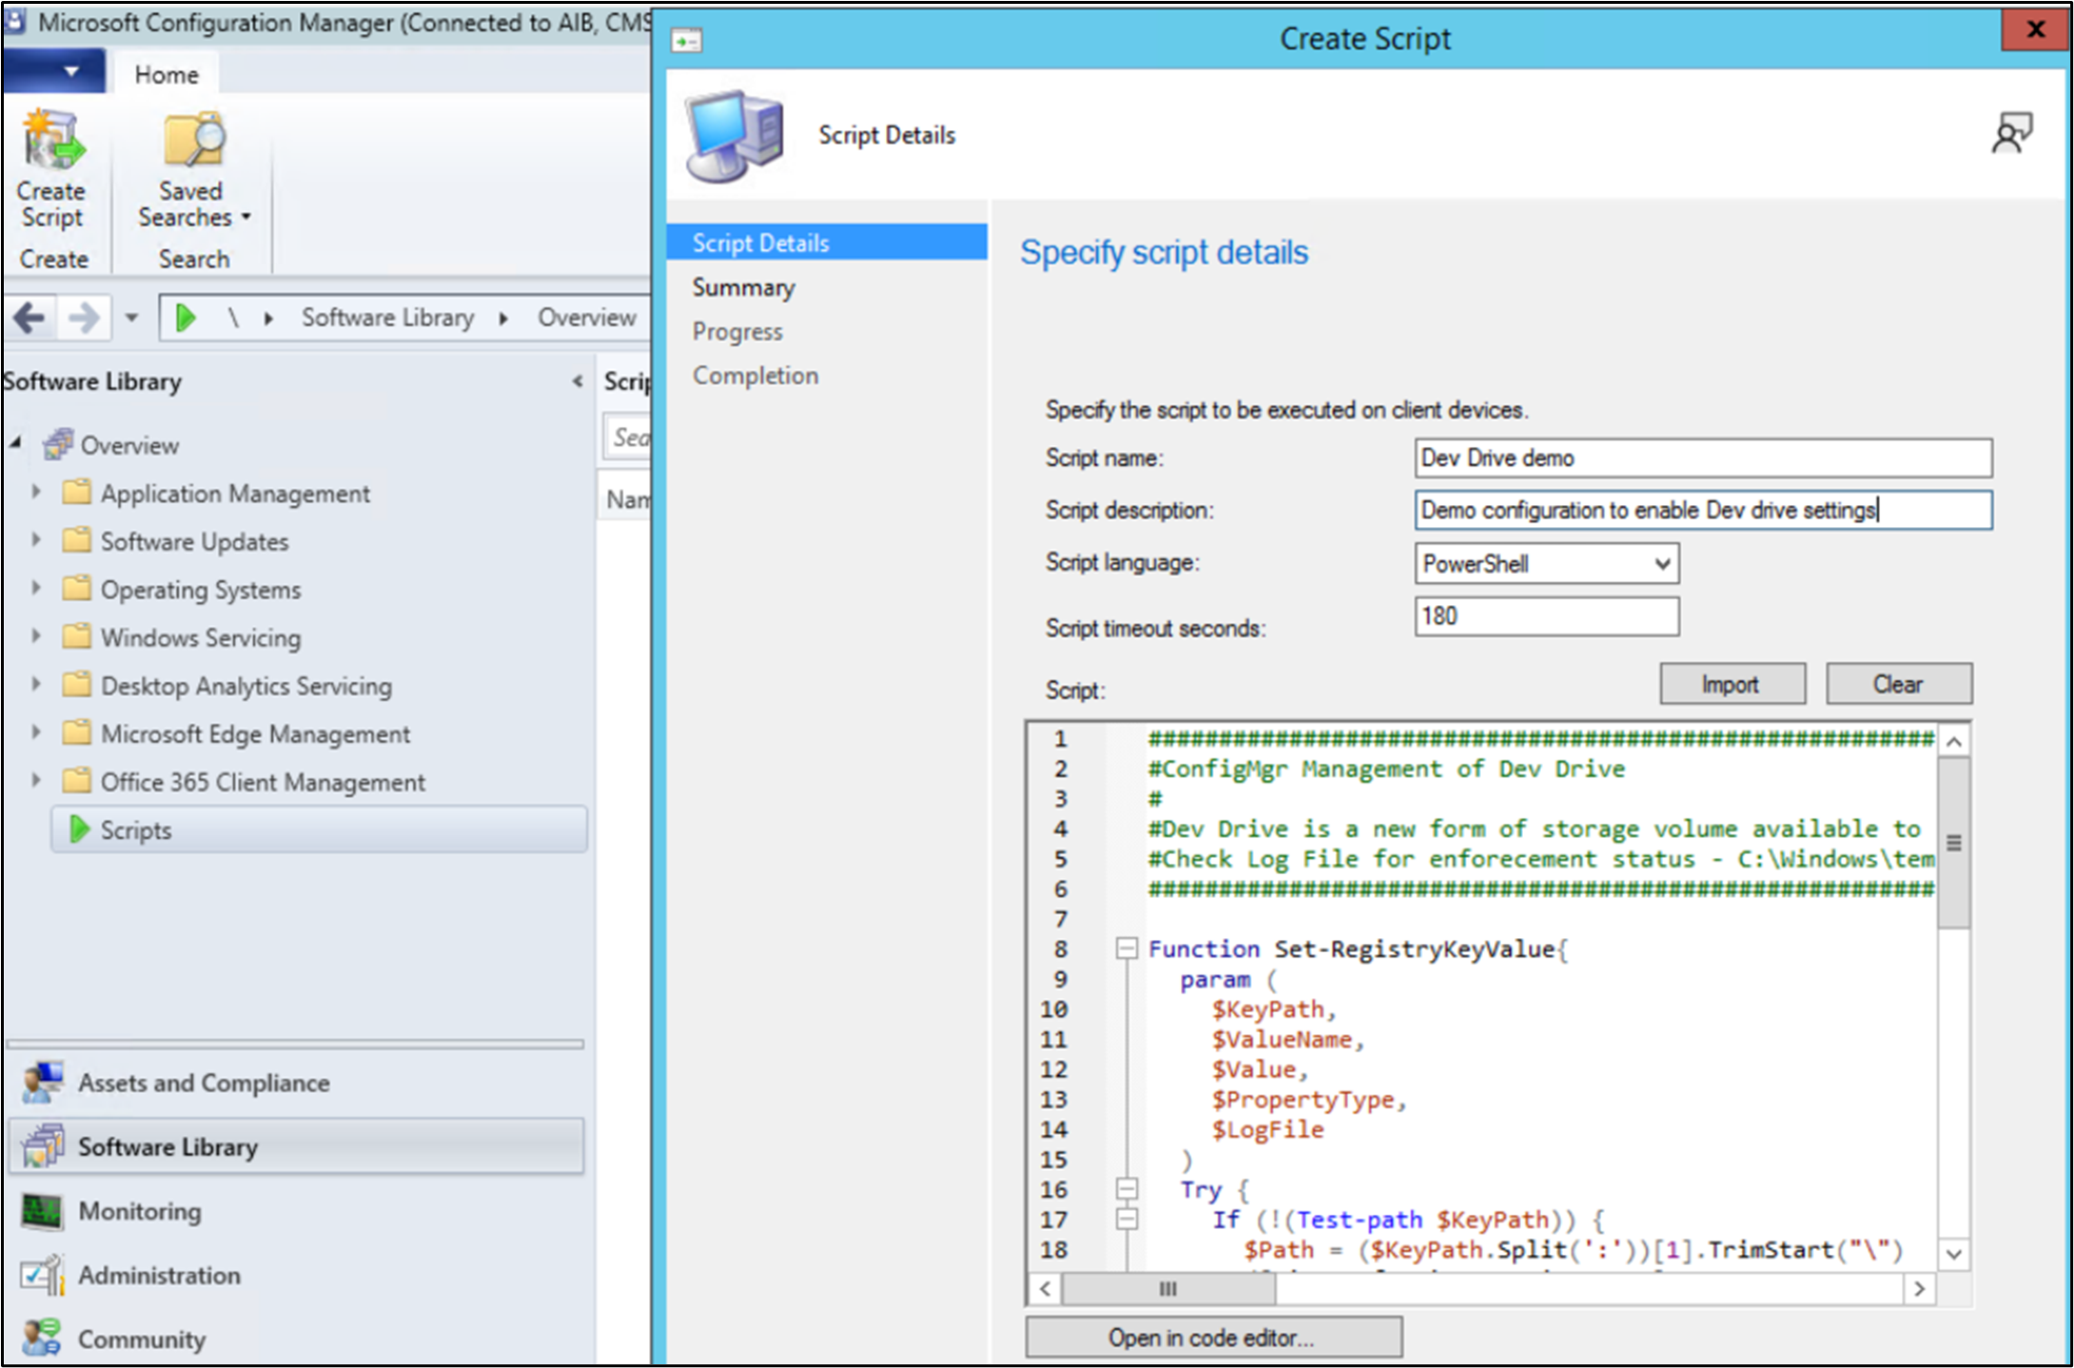Image resolution: width=2074 pixels, height=1368 pixels.
Task: Click the Run Script playback icon
Action: (182, 316)
